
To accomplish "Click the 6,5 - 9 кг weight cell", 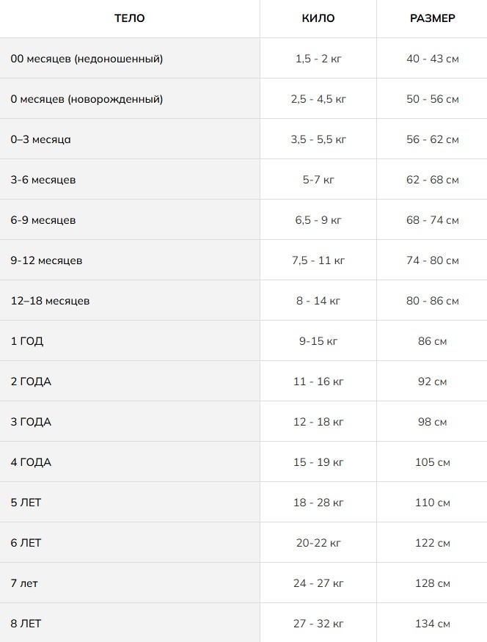I will pyautogui.click(x=318, y=220).
